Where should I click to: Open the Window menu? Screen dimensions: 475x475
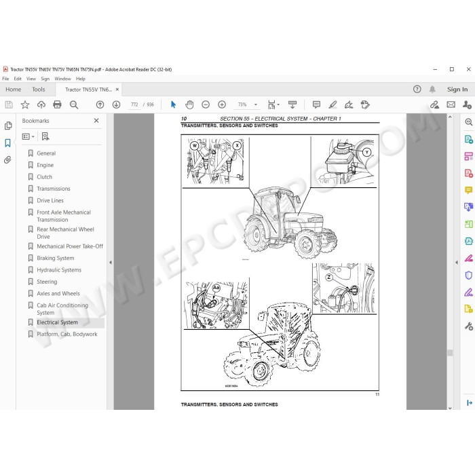click(62, 79)
